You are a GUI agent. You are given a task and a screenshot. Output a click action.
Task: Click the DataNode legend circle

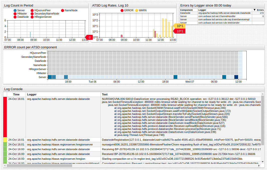coord(15,17)
